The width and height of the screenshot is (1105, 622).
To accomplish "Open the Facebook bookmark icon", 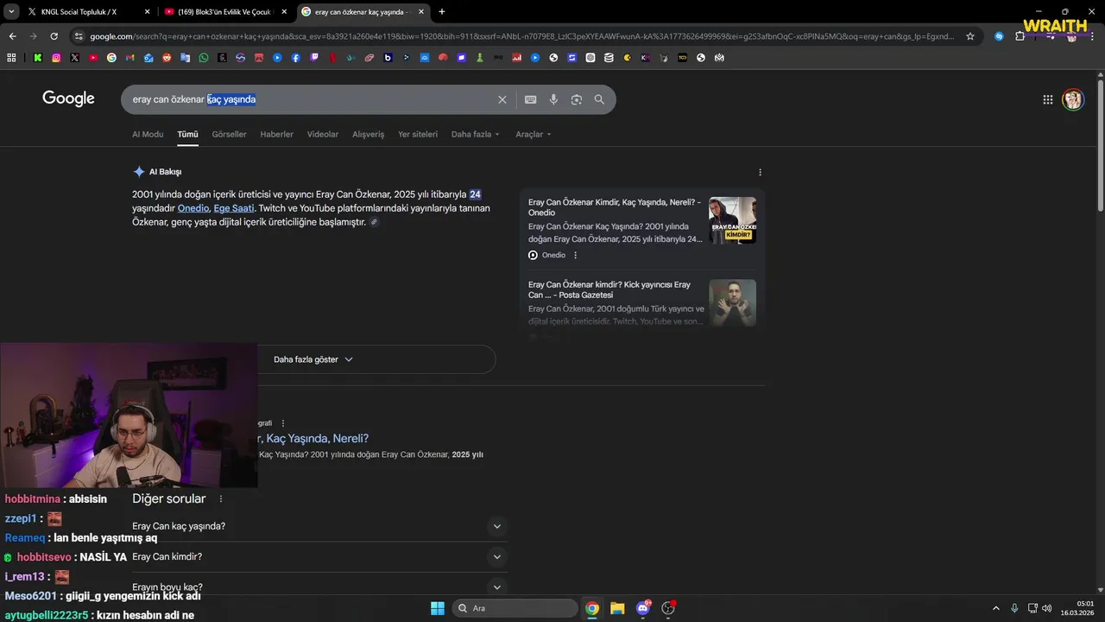I will [x=295, y=58].
